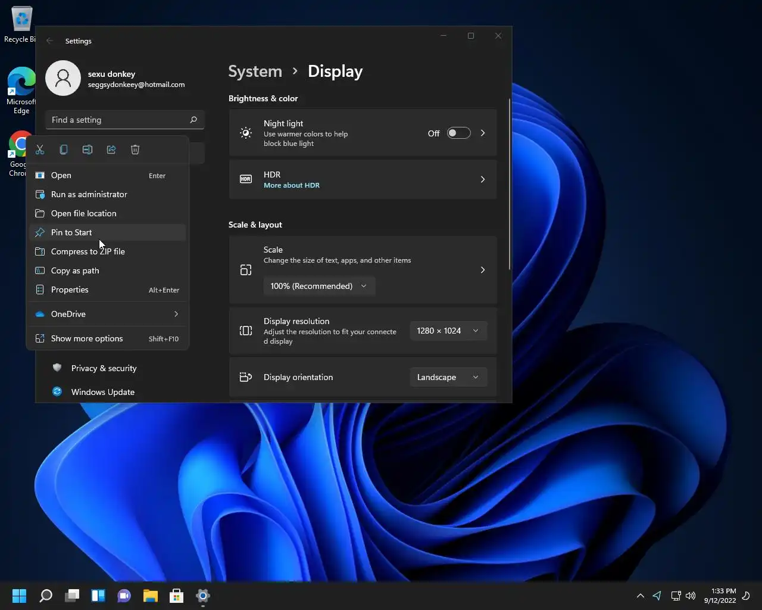The height and width of the screenshot is (610, 762).
Task: Toggle the Night light switch
Action: coord(458,133)
